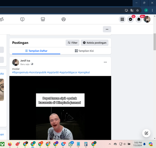Open the post's Baru saja timestamp

[x=25, y=64]
